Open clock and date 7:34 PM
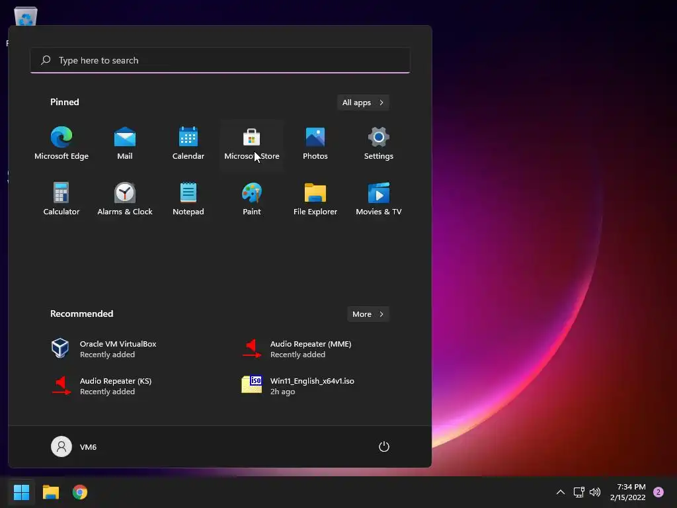This screenshot has height=508, width=677. (628, 492)
